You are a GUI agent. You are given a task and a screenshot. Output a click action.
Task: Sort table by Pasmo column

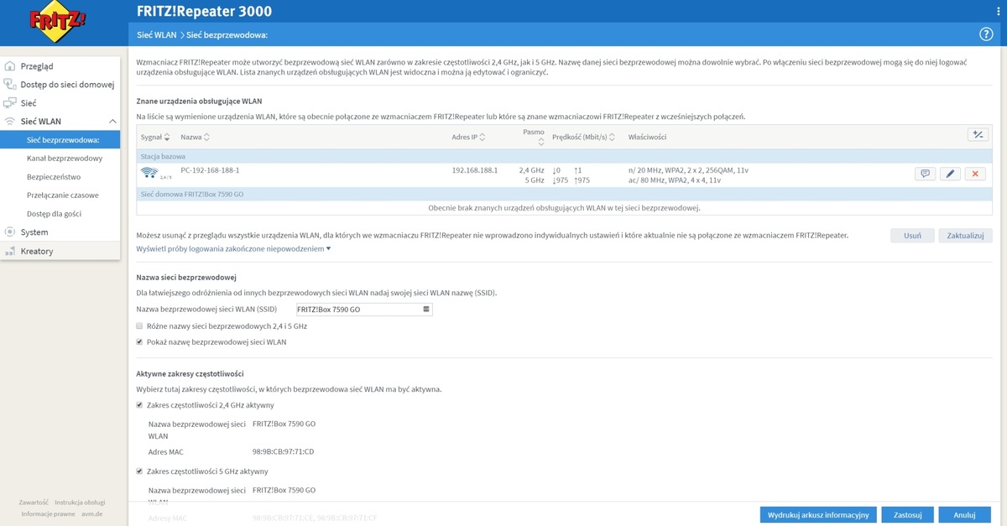click(x=534, y=137)
